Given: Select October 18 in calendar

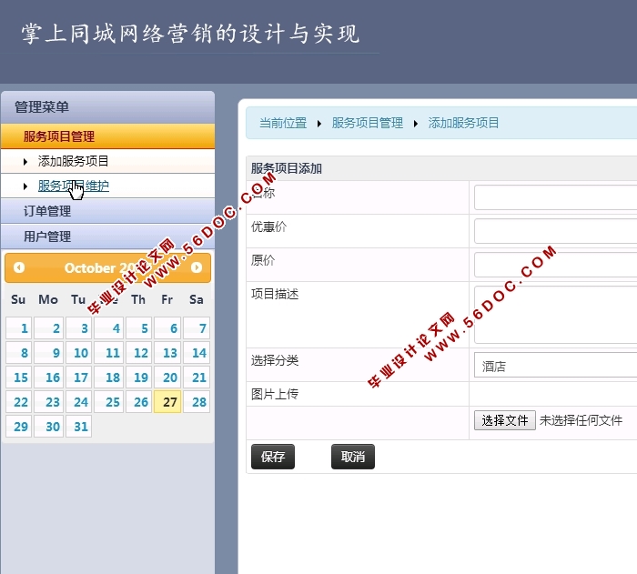Looking at the screenshot, I should (109, 377).
